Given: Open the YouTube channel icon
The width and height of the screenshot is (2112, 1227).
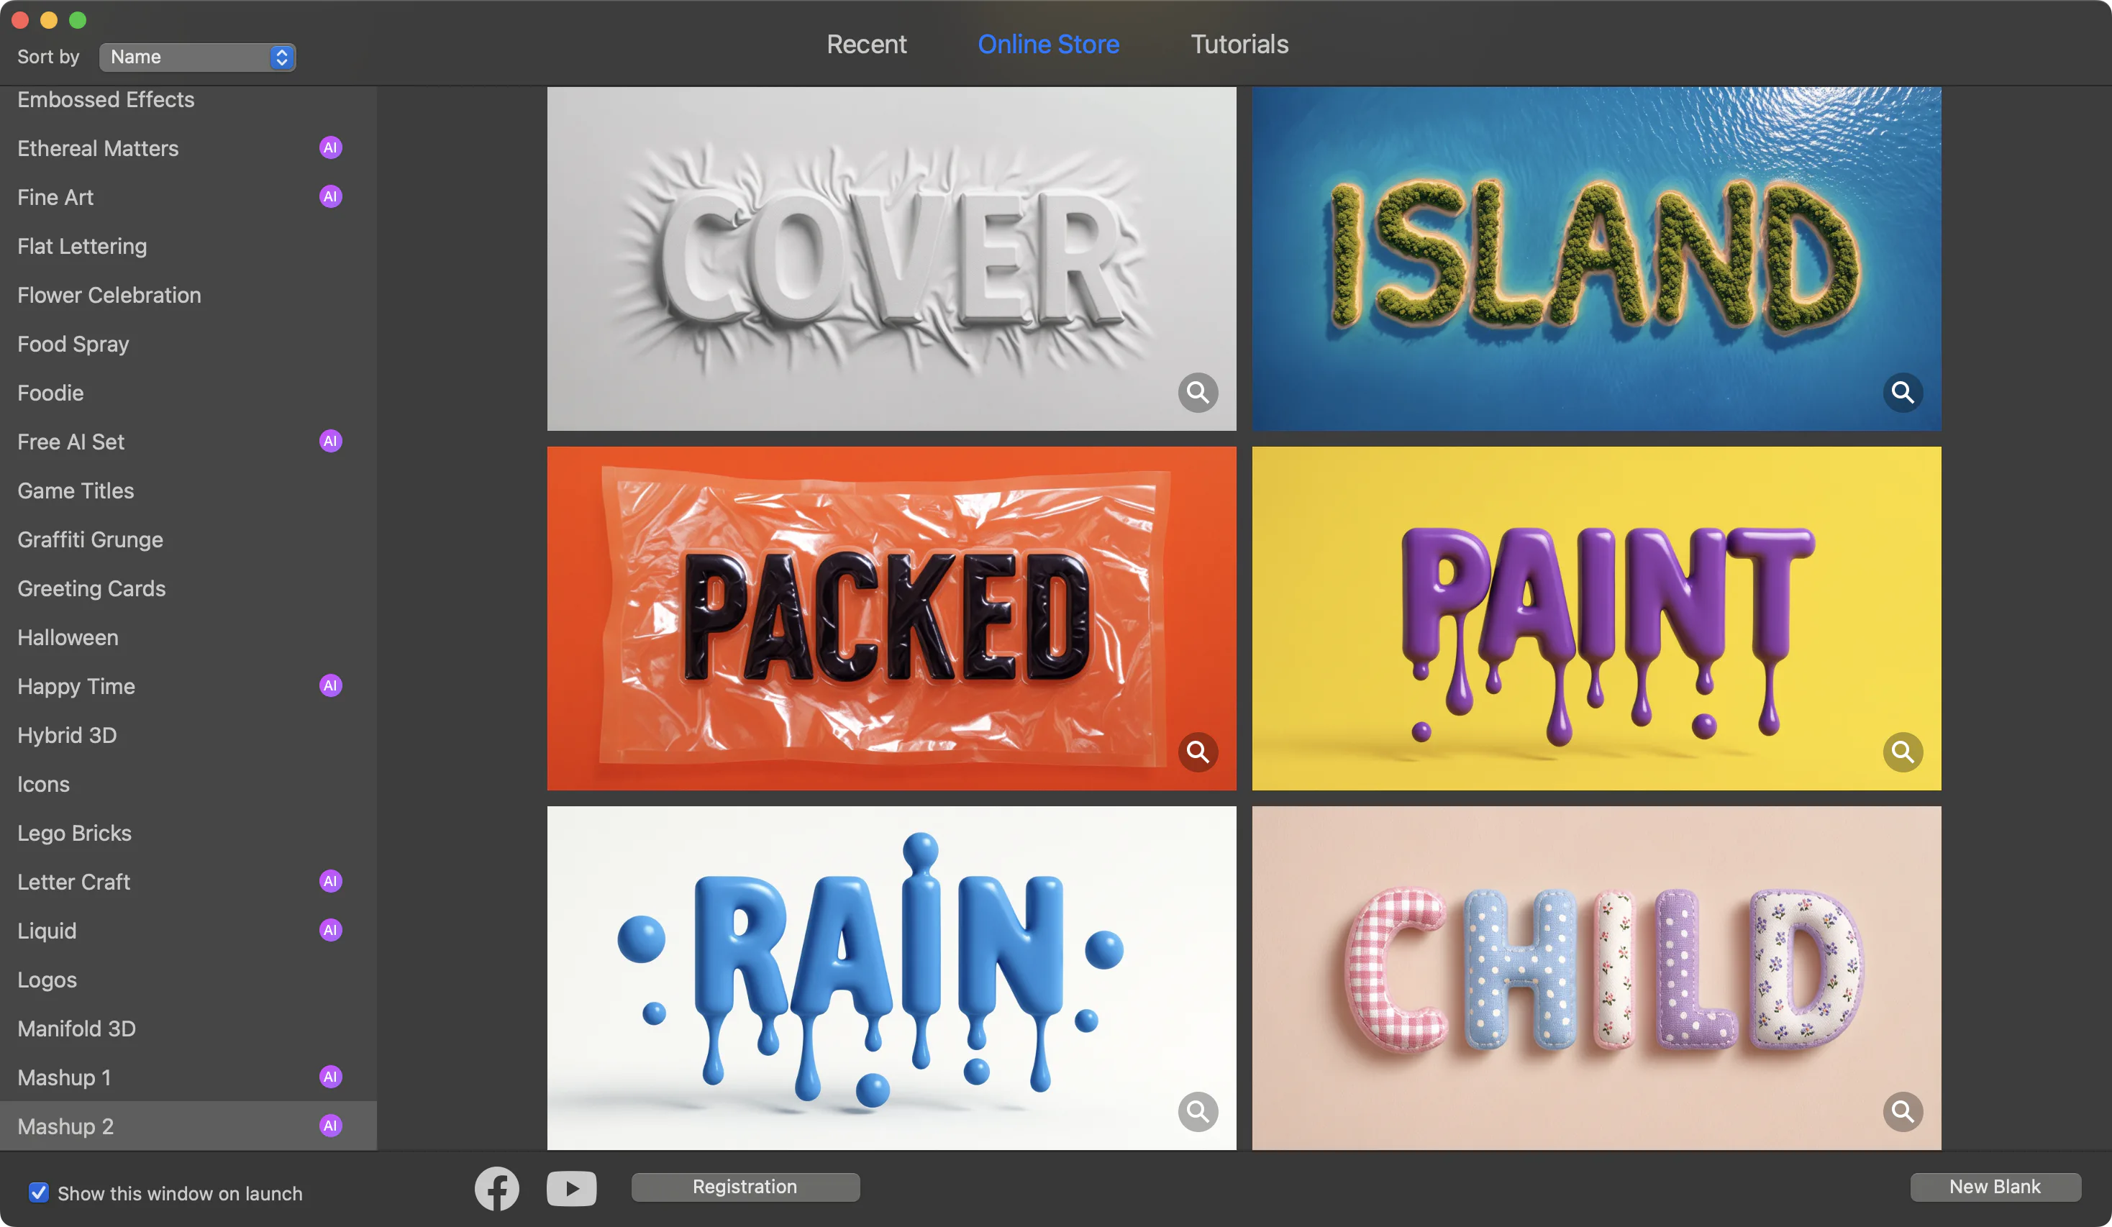Looking at the screenshot, I should click(572, 1187).
